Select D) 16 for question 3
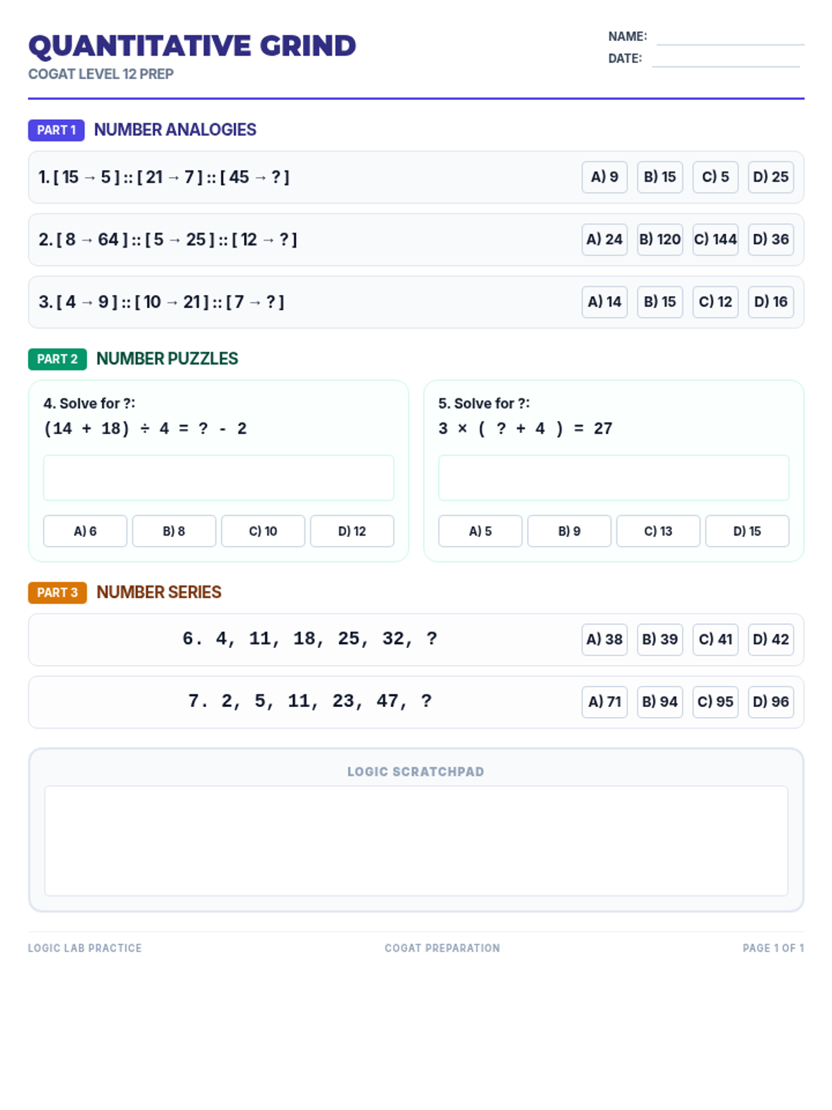832x1110 pixels. tap(770, 302)
